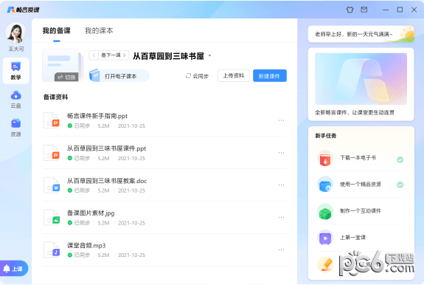Click the 畅言爱课 app logo
The image size is (424, 285).
(x=24, y=10)
